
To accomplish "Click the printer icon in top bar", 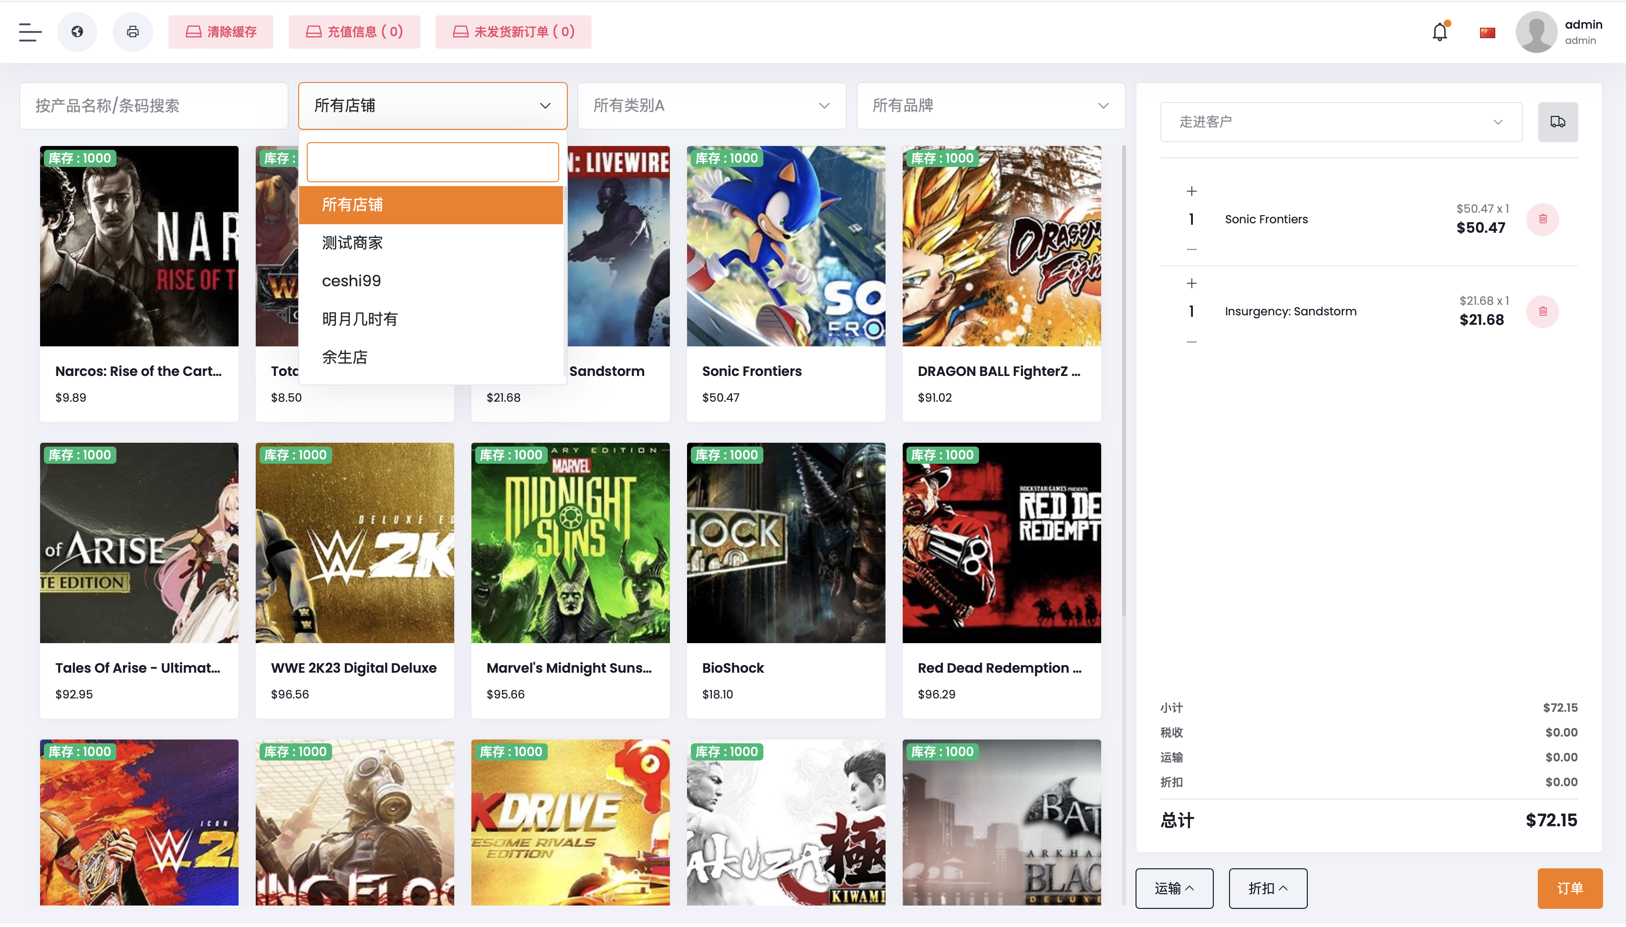I will (133, 32).
